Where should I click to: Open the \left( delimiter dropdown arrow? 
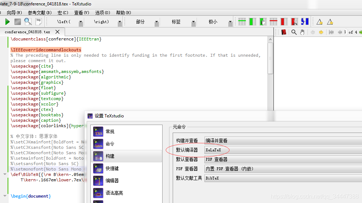81,22
